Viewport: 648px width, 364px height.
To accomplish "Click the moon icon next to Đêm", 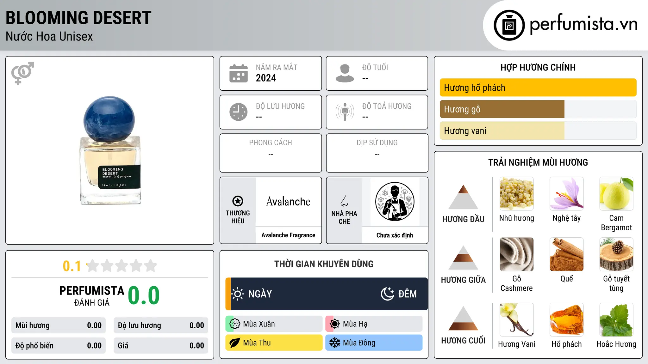I will tap(388, 294).
